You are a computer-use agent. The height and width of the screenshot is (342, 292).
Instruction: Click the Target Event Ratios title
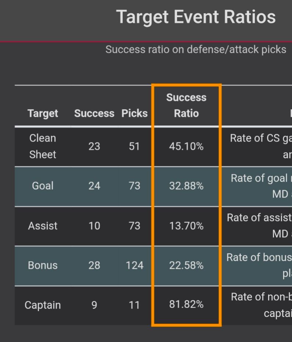(x=196, y=17)
